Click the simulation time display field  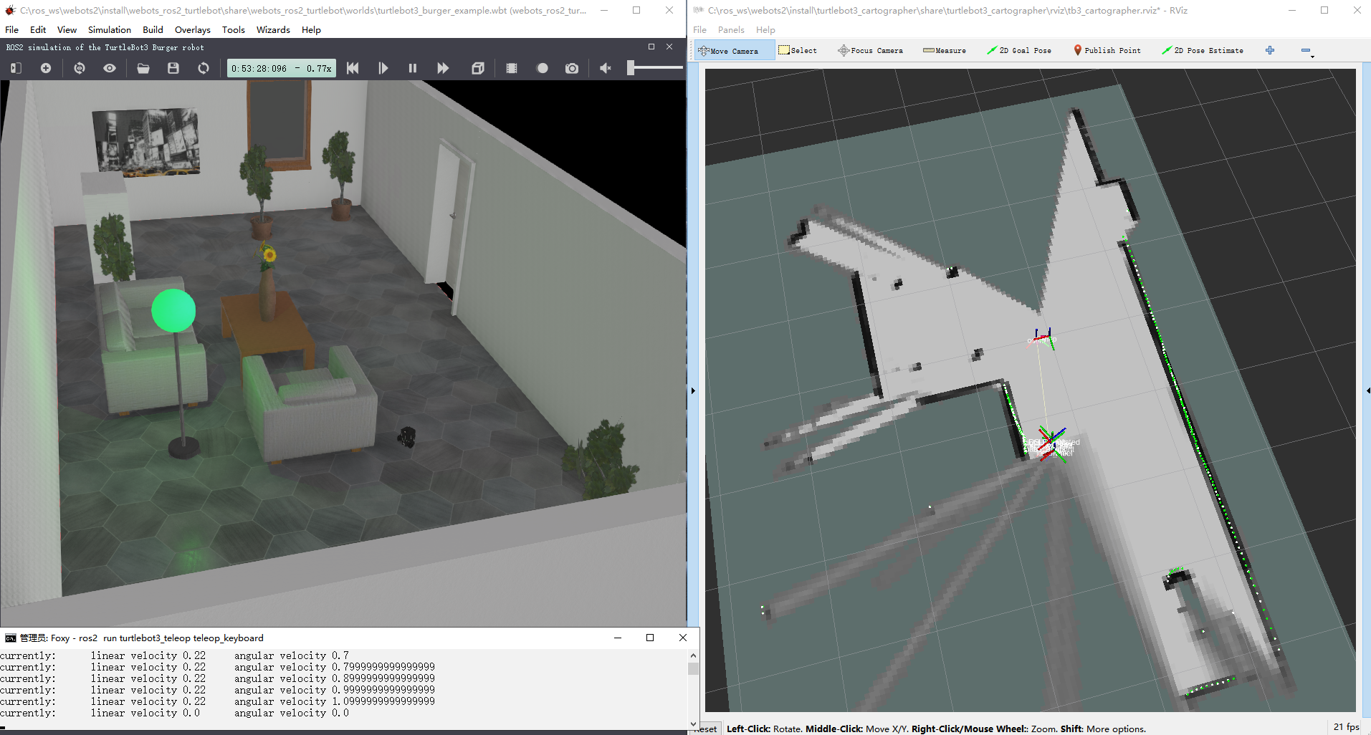click(x=280, y=68)
